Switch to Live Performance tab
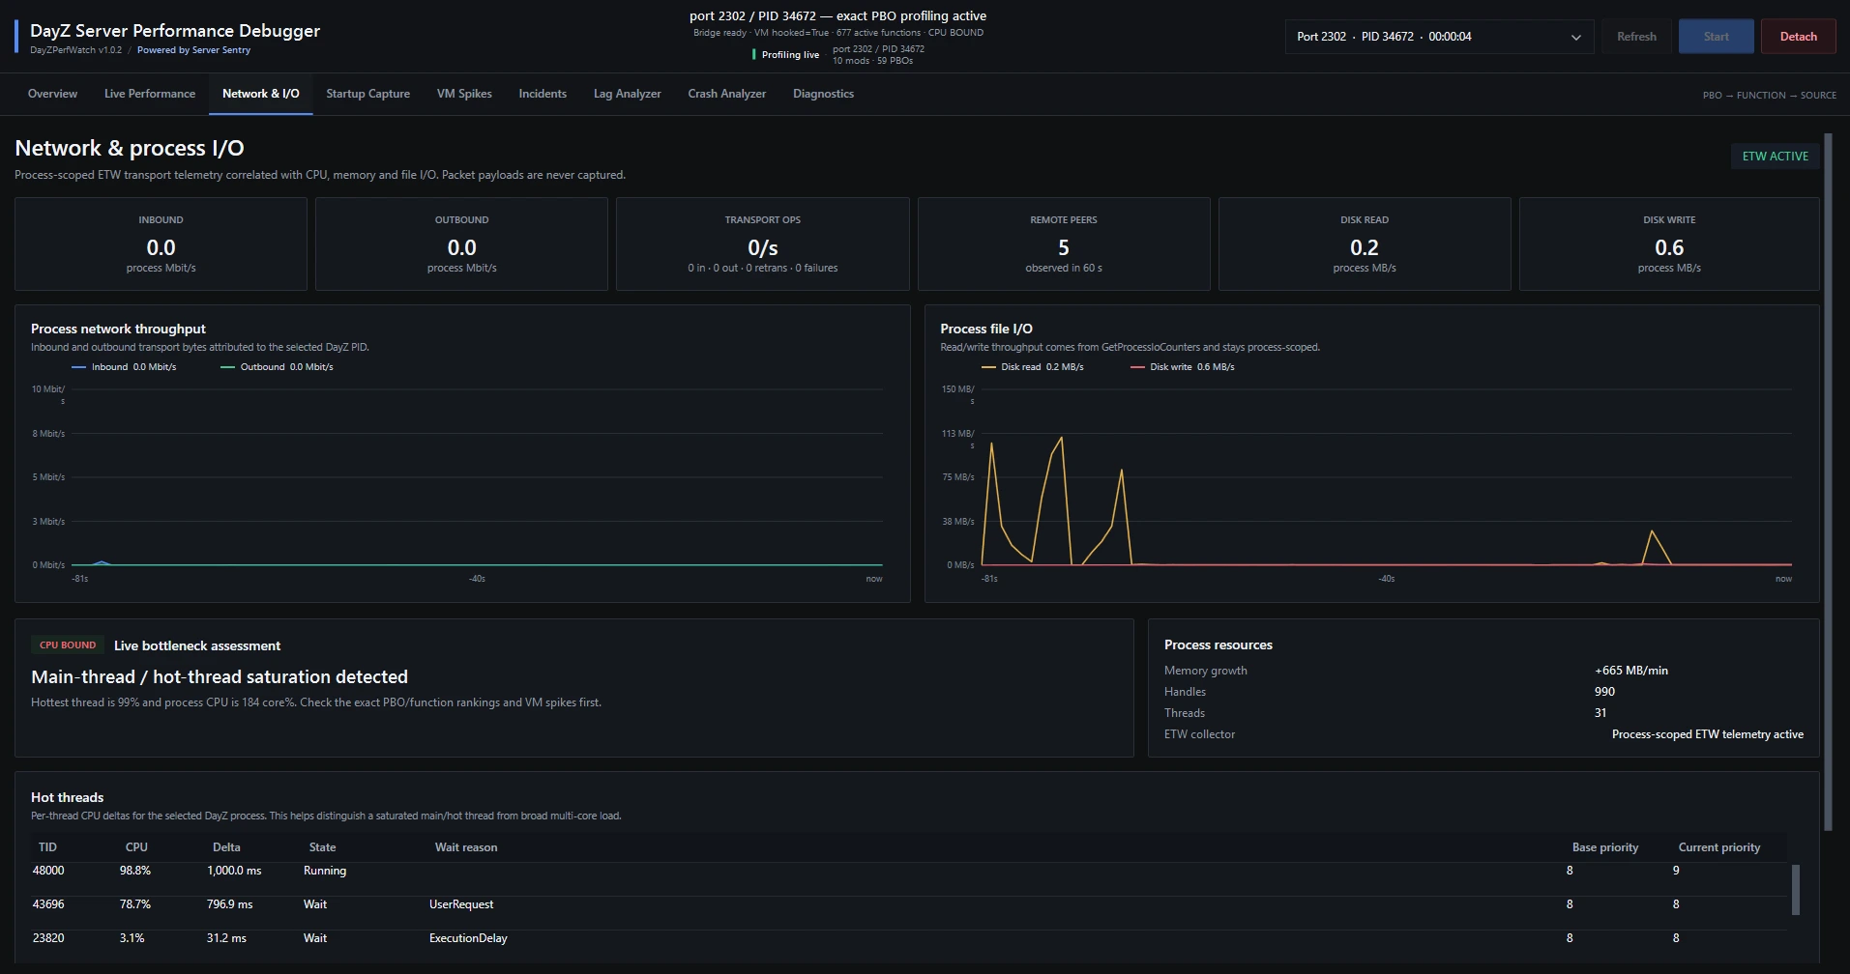Viewport: 1850px width, 974px height. (150, 94)
